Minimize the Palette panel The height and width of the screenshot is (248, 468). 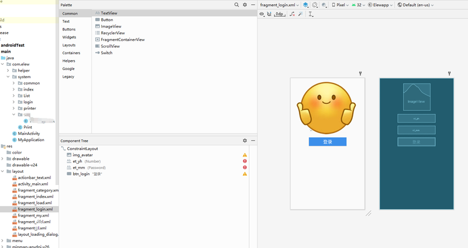point(253,5)
